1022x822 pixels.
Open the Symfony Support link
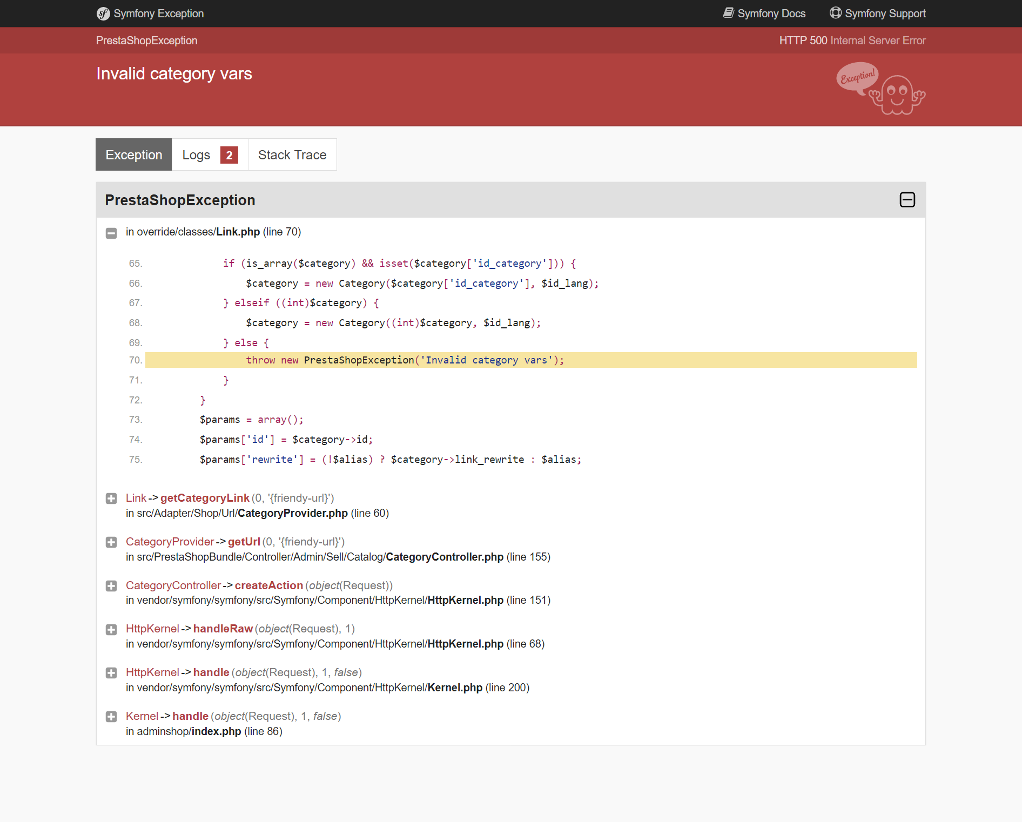(x=878, y=14)
